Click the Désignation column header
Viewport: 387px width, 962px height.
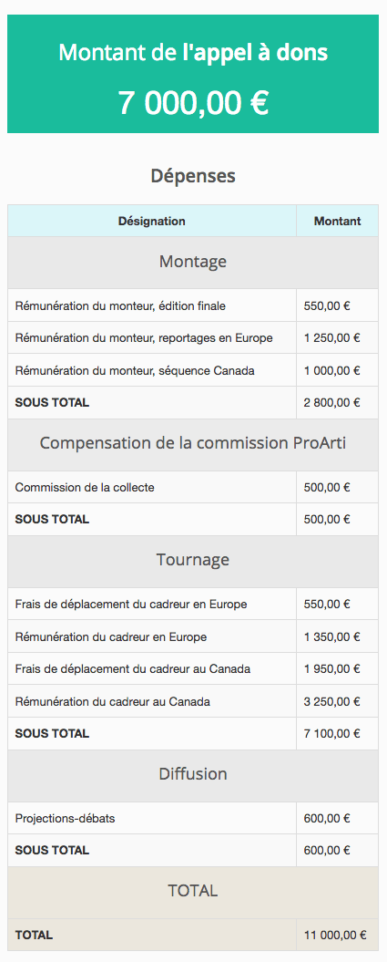tap(152, 221)
